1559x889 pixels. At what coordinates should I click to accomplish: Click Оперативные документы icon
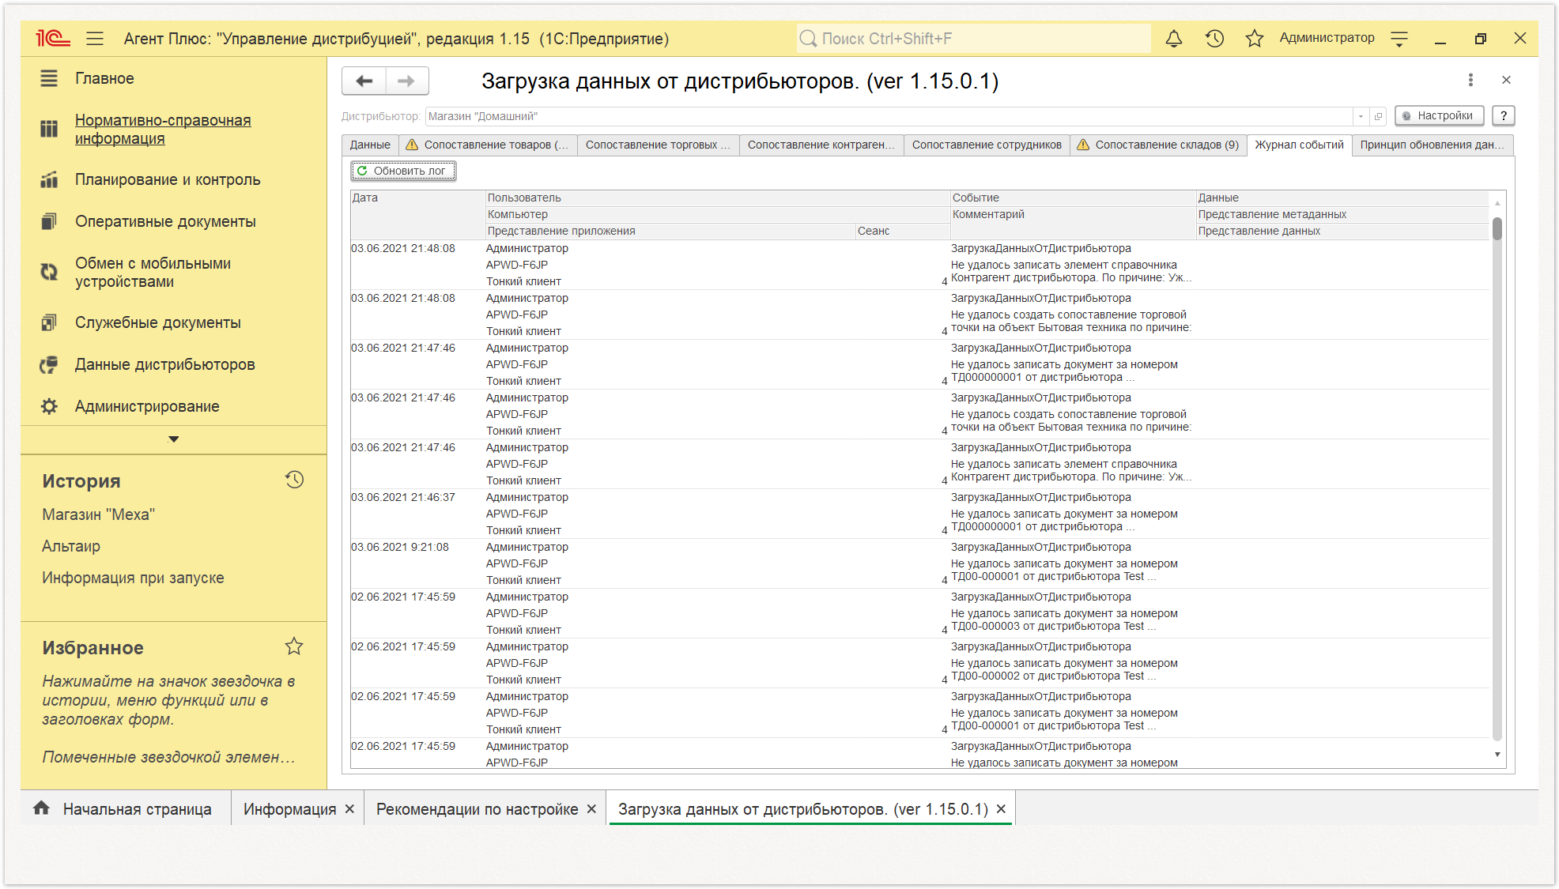[x=49, y=221]
